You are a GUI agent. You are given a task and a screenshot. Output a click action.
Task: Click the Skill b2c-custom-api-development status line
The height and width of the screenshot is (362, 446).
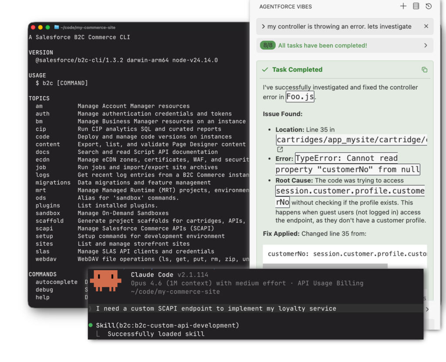click(x=167, y=325)
